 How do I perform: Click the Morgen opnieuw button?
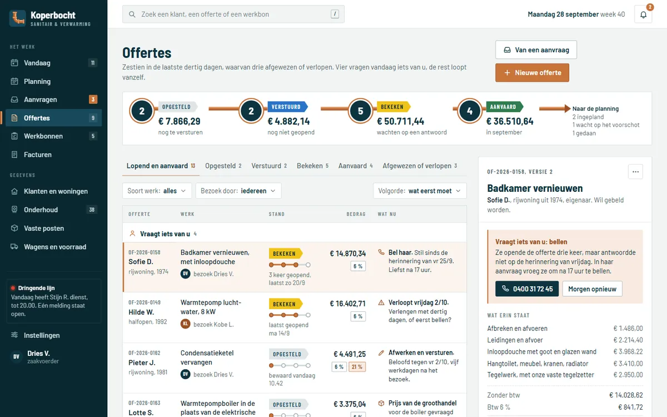pos(593,289)
